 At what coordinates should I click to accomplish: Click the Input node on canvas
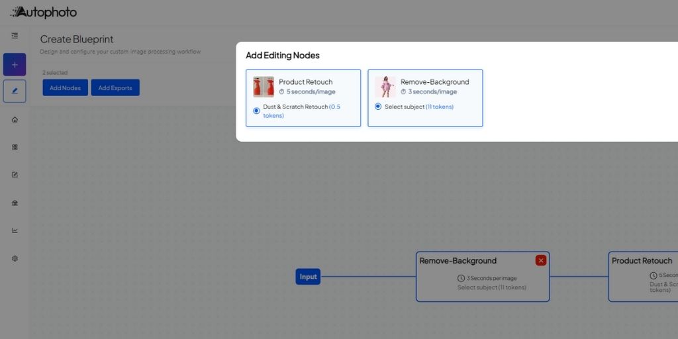point(308,277)
